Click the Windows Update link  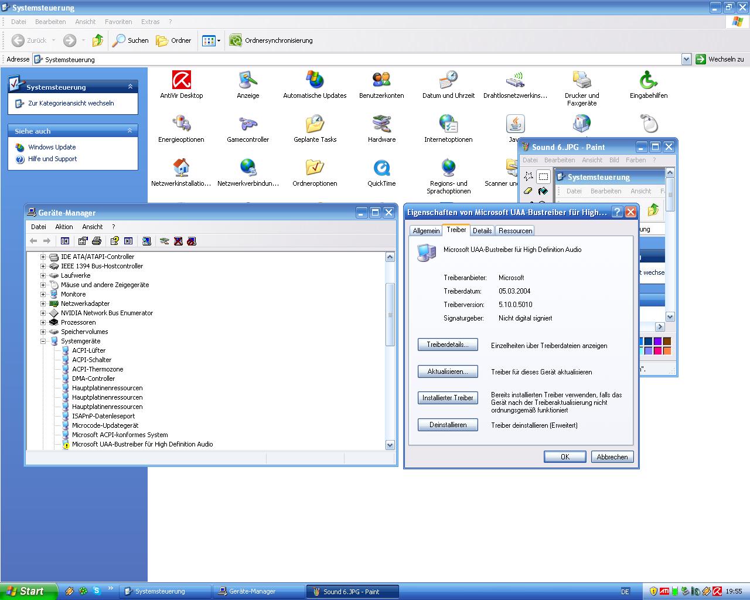52,147
